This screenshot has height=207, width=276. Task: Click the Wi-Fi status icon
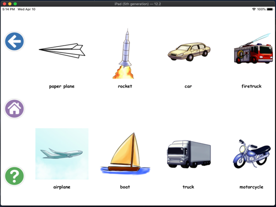pyautogui.click(x=254, y=9)
